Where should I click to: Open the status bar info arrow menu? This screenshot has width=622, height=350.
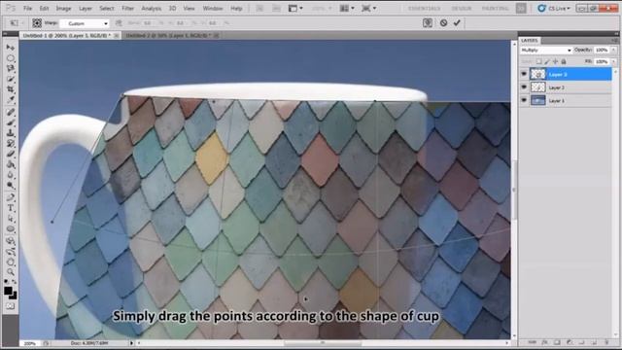[132, 343]
